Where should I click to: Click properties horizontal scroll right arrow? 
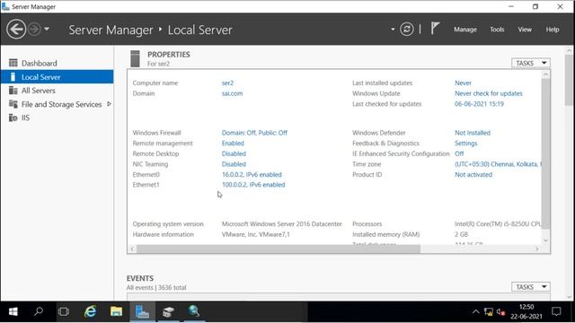[536, 249]
